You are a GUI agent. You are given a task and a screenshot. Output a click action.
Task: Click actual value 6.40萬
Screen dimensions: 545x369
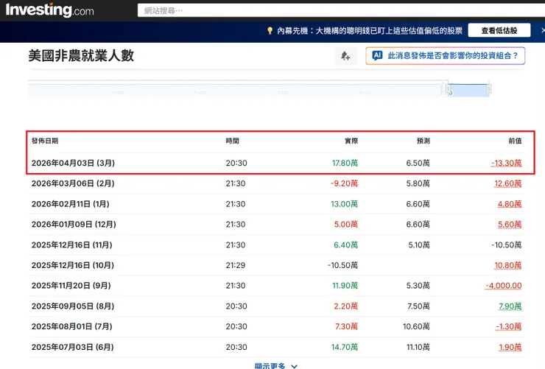346,245
